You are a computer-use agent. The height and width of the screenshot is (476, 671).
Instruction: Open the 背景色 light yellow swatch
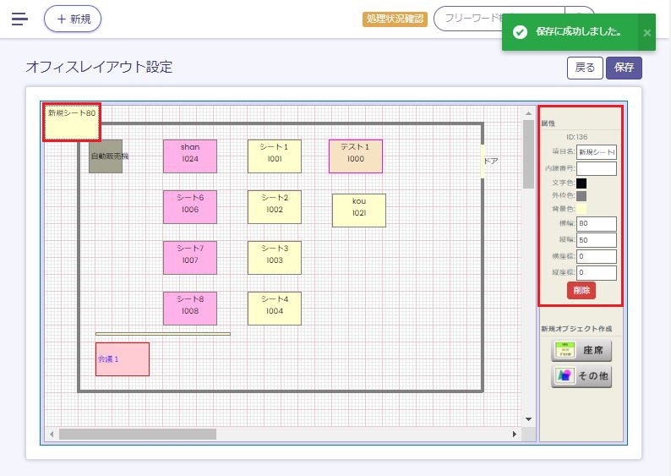pyautogui.click(x=581, y=208)
